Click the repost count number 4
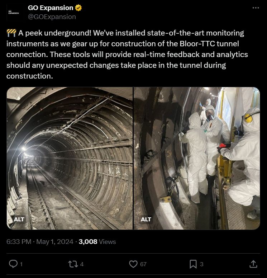The width and height of the screenshot is (267, 278). (x=82, y=264)
